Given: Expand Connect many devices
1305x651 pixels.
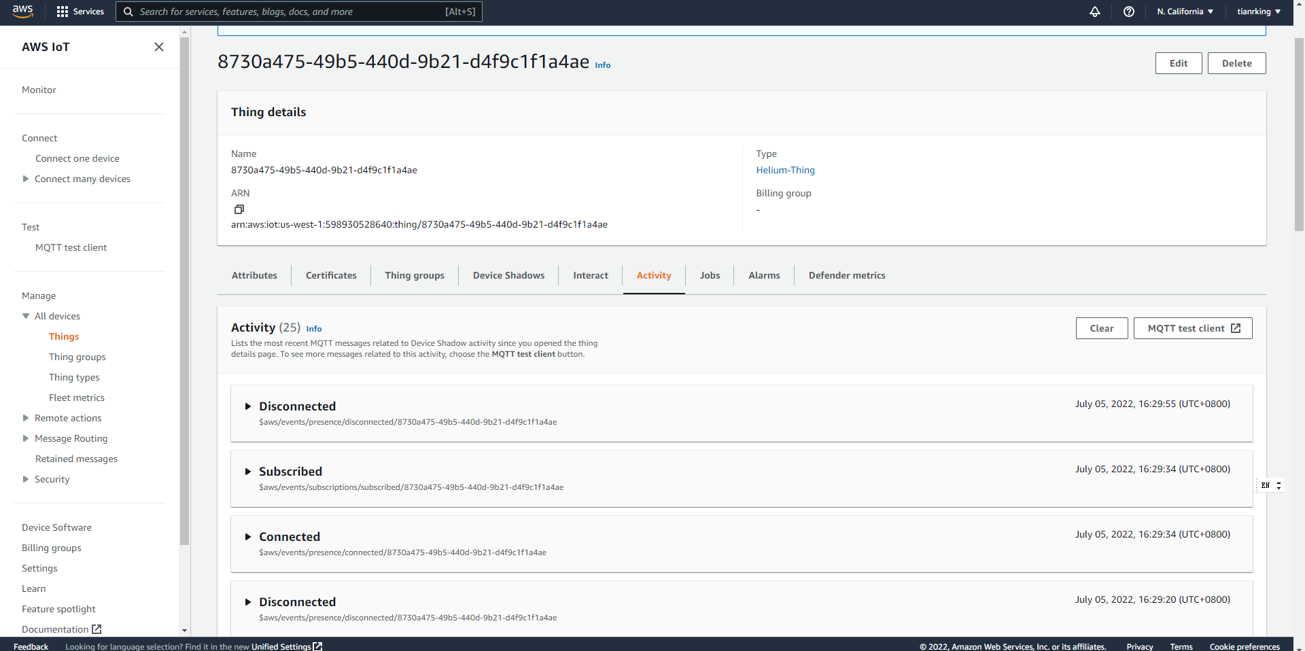Looking at the screenshot, I should pyautogui.click(x=26, y=179).
